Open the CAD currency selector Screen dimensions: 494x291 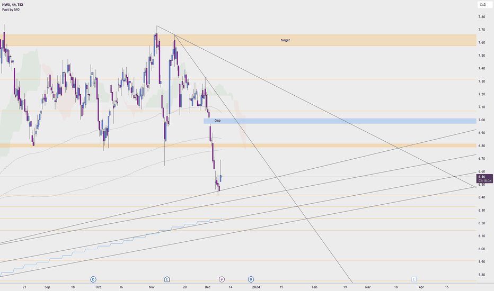pos(484,5)
